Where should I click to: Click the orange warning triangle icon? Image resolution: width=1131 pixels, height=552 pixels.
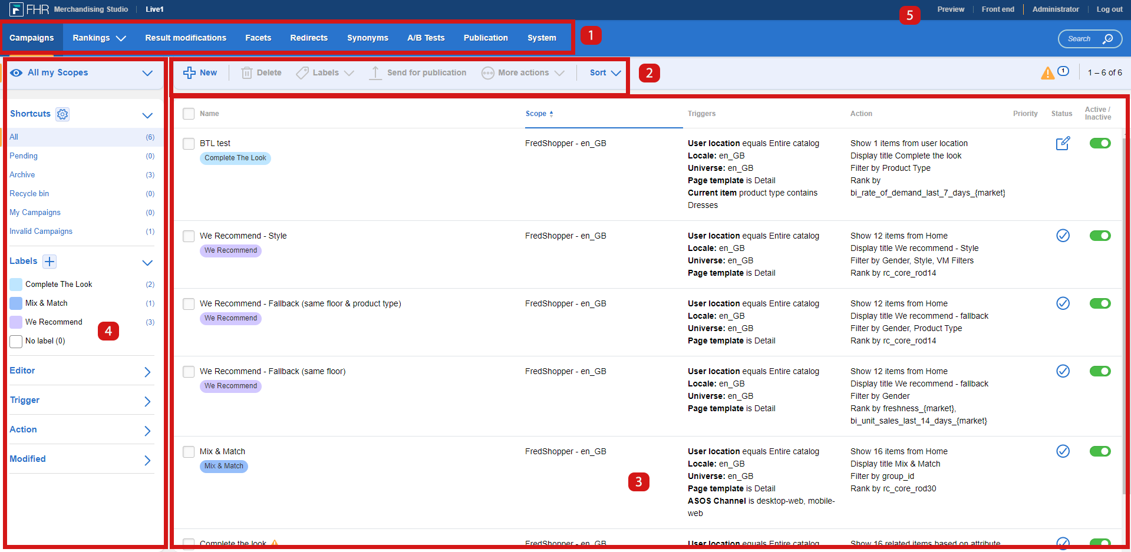(x=1047, y=72)
